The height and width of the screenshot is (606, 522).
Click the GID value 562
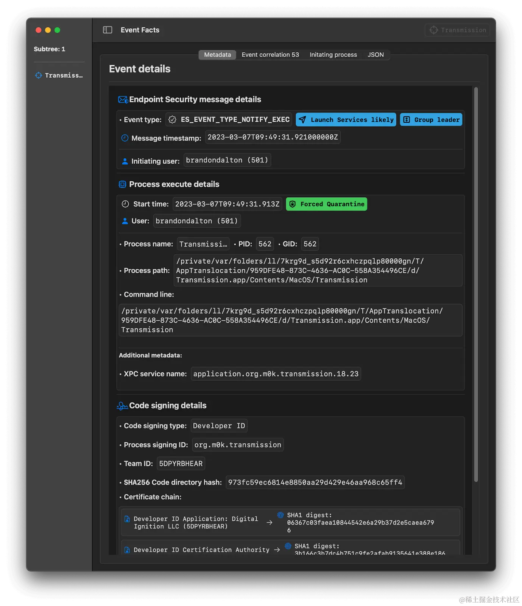tap(310, 244)
